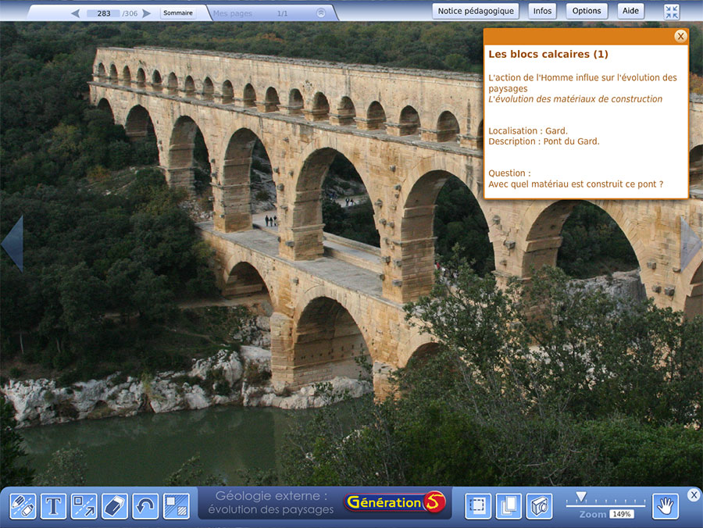Enable the hand pan tool
The width and height of the screenshot is (703, 528).
coord(666,506)
